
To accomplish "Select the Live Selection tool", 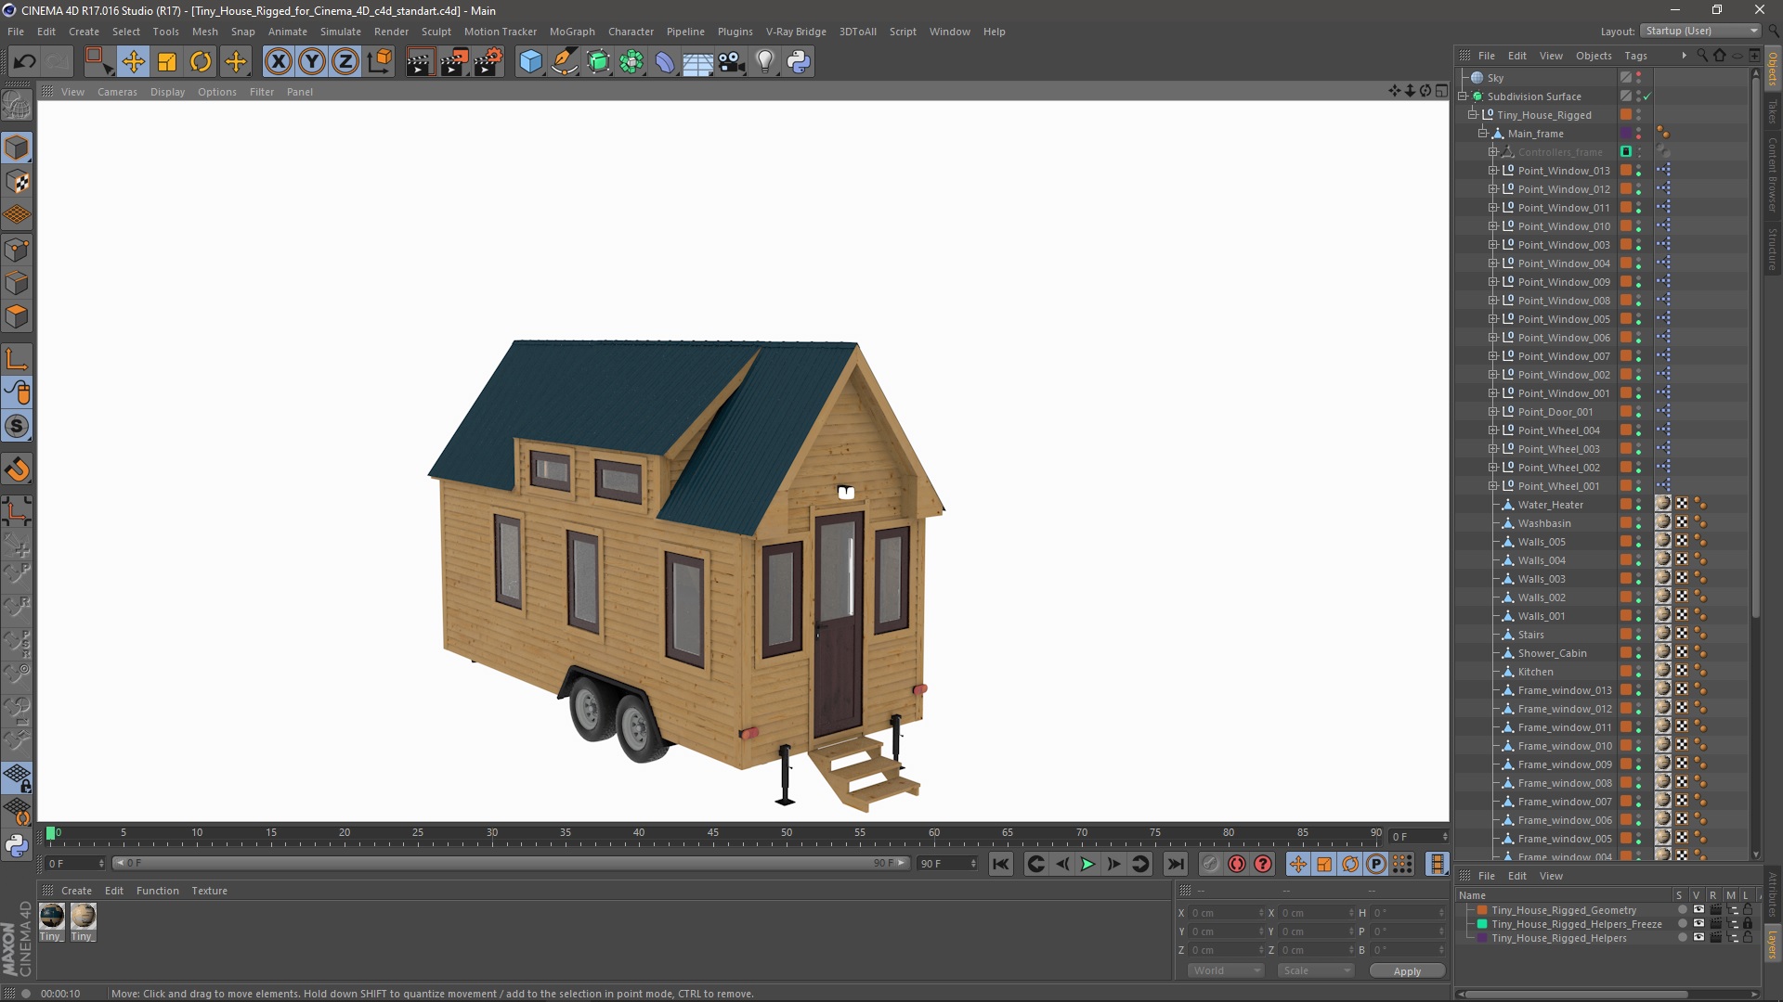I will [98, 62].
